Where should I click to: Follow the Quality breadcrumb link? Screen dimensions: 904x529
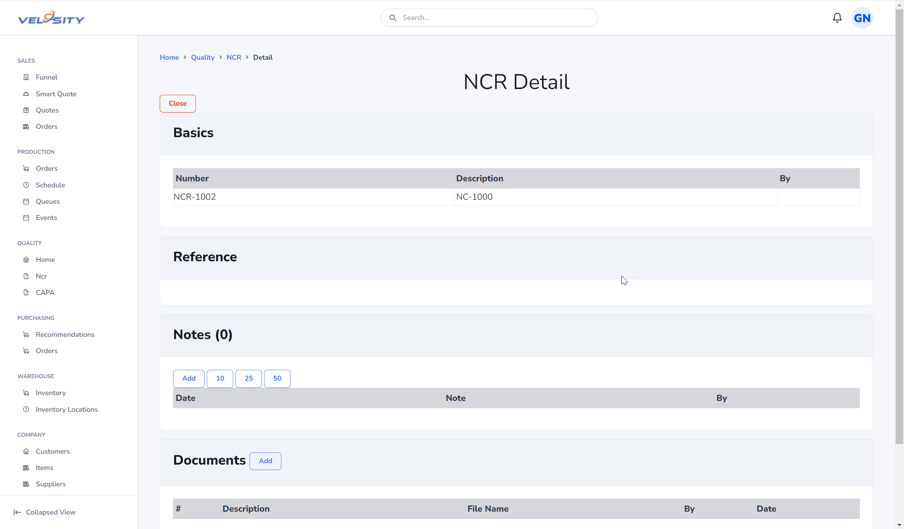[x=202, y=57]
